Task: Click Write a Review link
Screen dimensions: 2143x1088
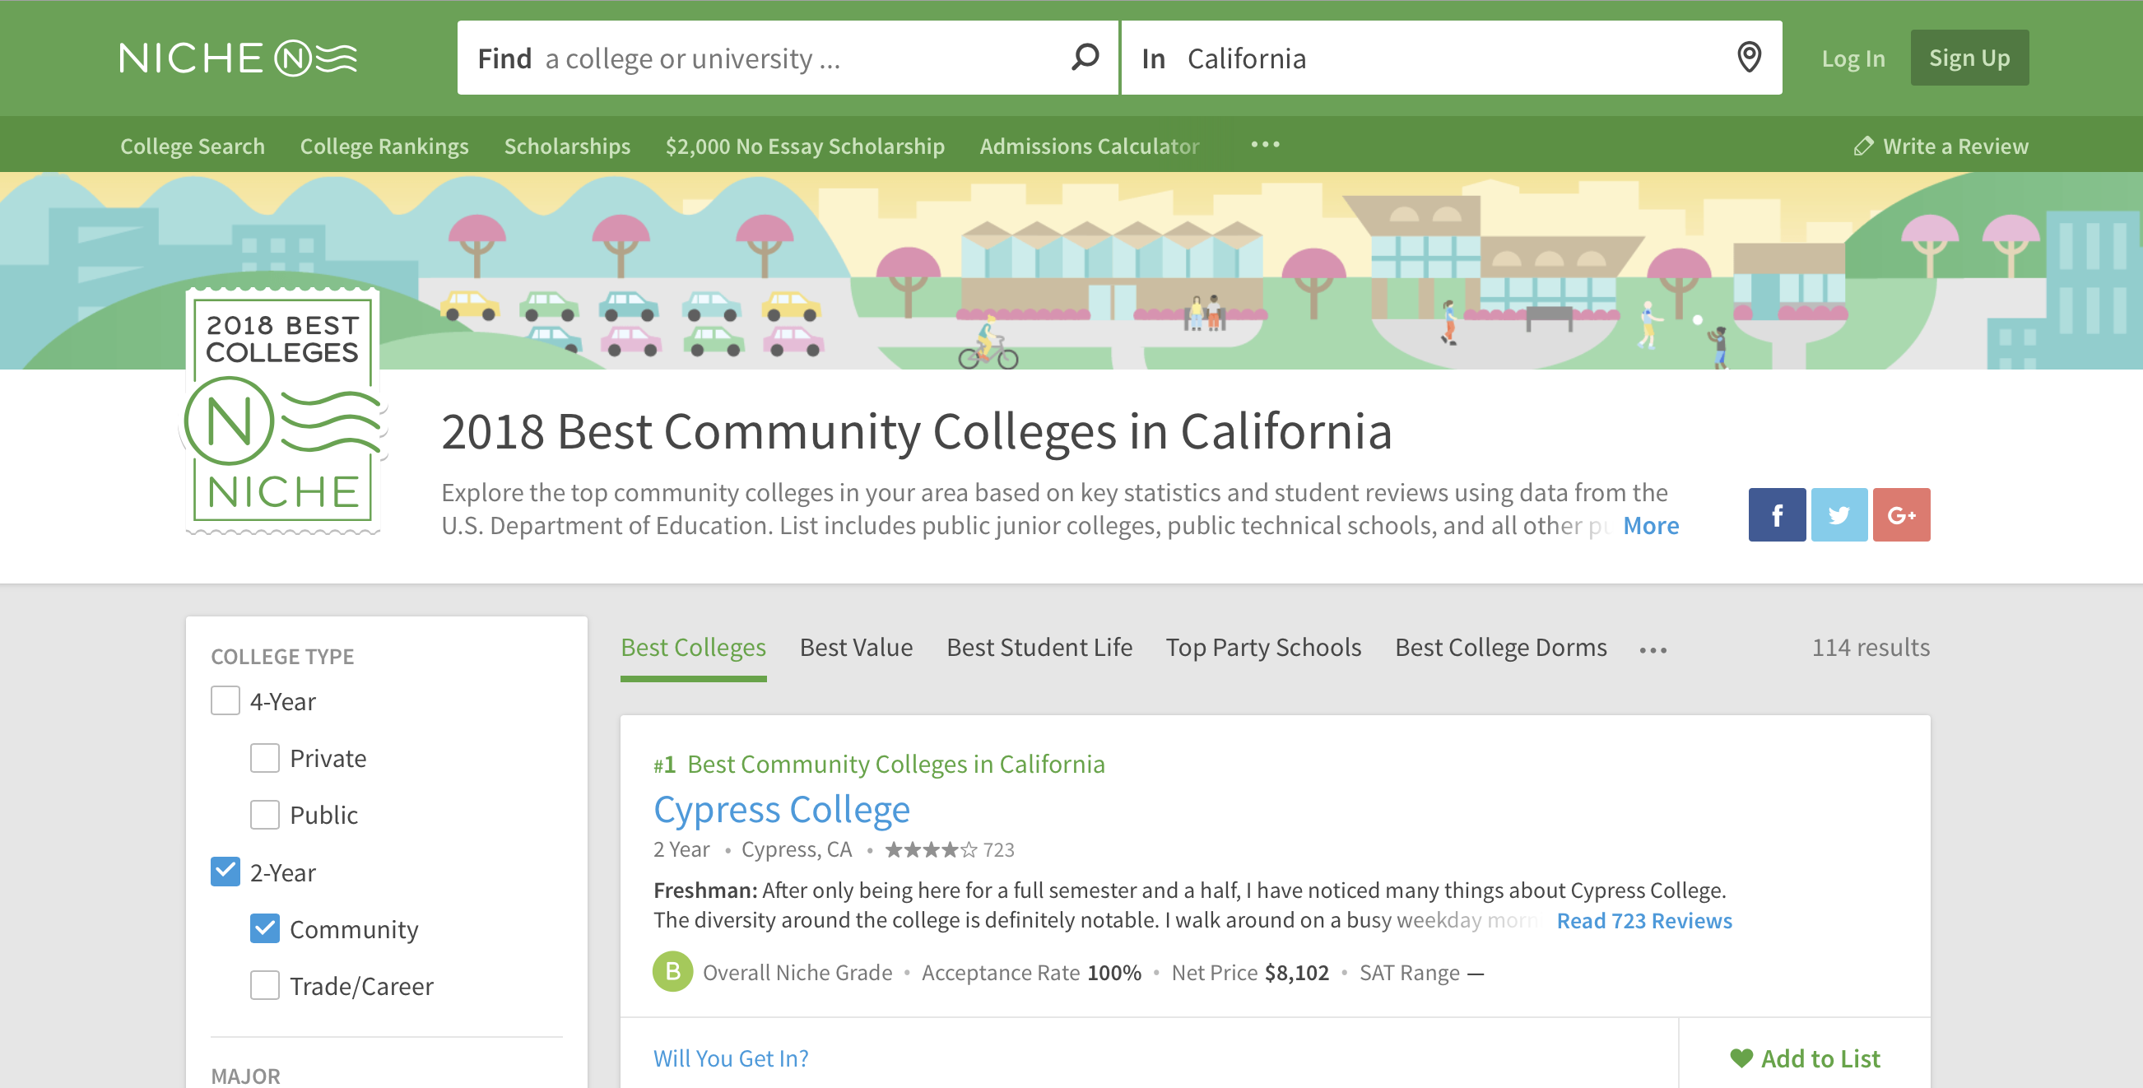Action: (1941, 146)
